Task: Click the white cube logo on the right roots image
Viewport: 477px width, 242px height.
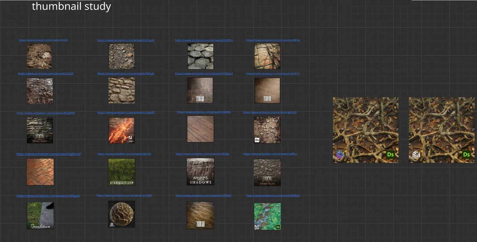Action: point(416,155)
